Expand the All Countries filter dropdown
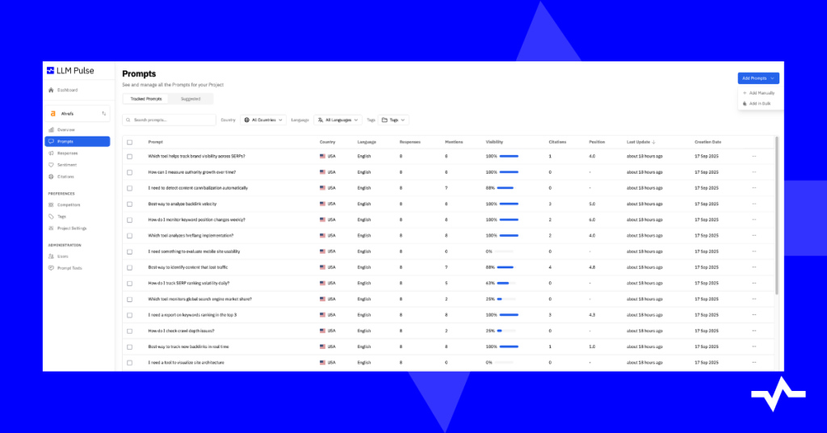827x433 pixels. pyautogui.click(x=263, y=120)
